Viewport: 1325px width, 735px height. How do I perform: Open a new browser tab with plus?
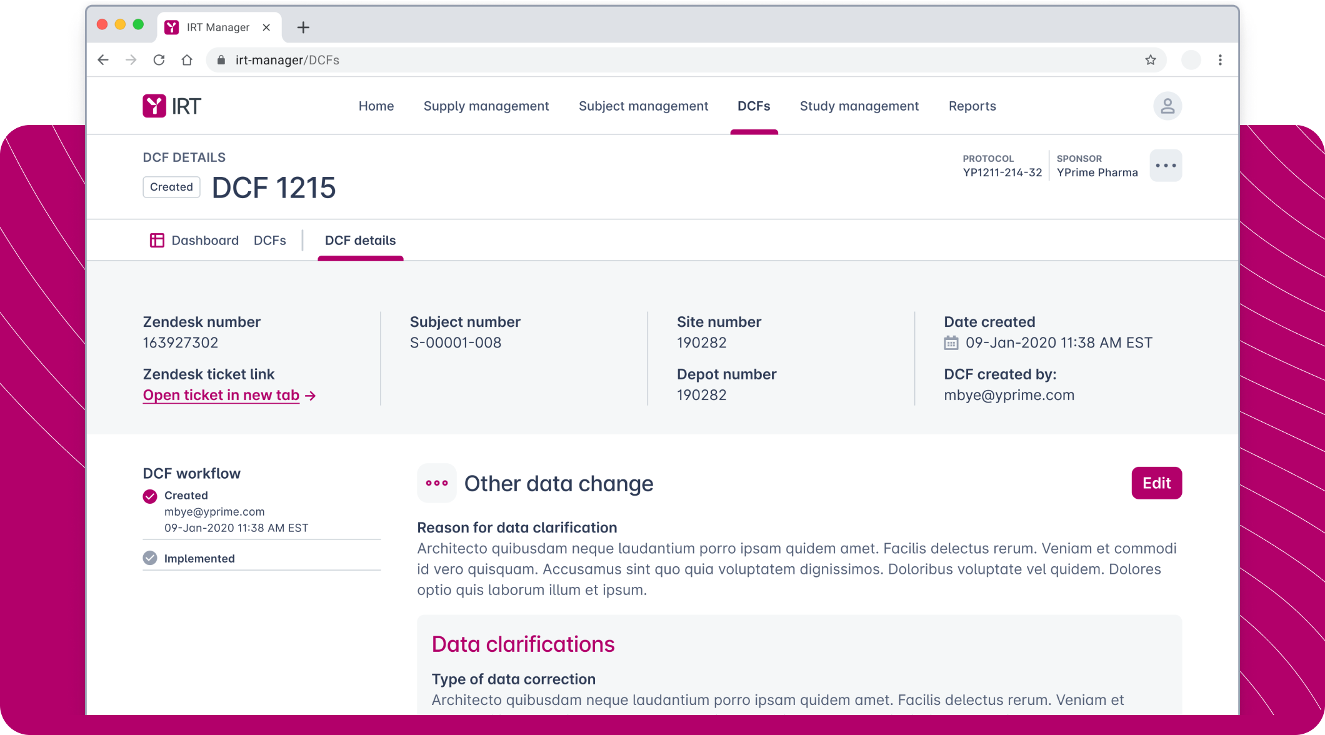point(303,27)
